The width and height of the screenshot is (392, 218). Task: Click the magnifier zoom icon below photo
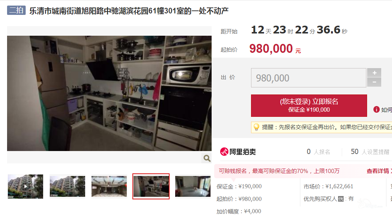[x=207, y=158]
